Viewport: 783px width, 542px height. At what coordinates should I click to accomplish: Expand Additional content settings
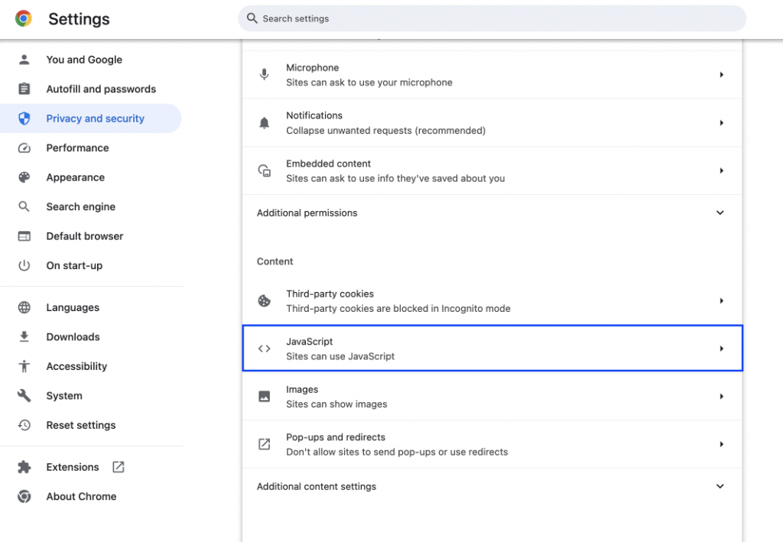[x=720, y=486]
